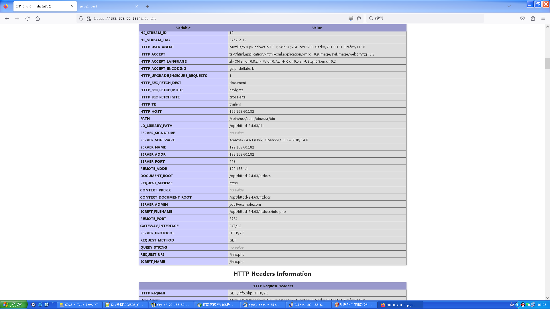Close the PHP 8.4.8 phpinfo tab
This screenshot has width=550, height=309.
(x=72, y=6)
